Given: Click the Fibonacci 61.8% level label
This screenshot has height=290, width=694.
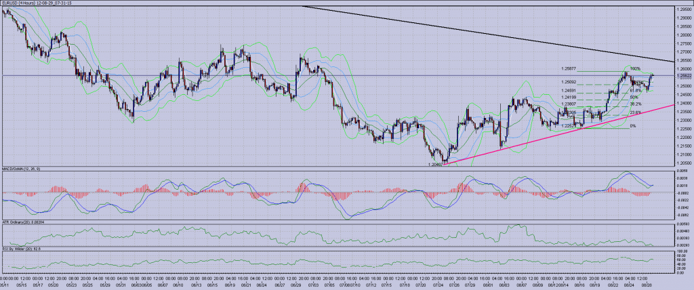Looking at the screenshot, I should point(635,91).
